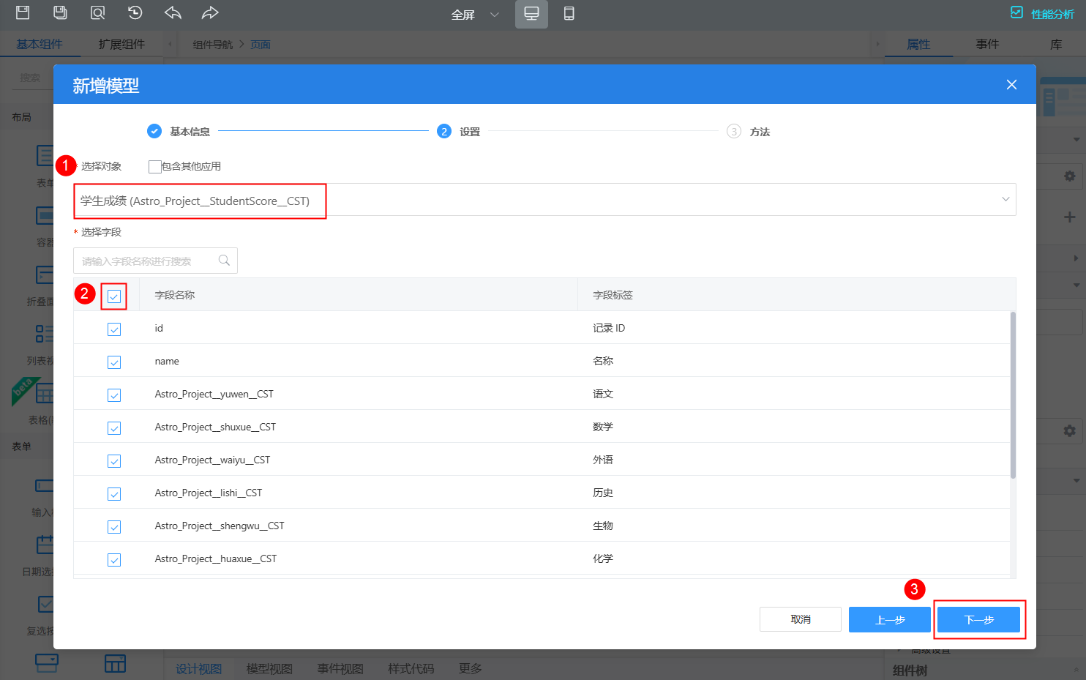The height and width of the screenshot is (680, 1086).
Task: Click the save-all icon in top toolbar
Action: [60, 12]
